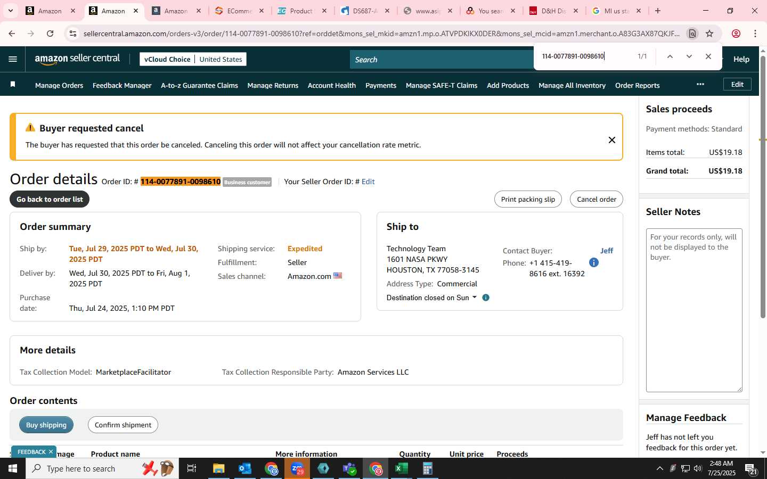Click the volume icon in system tray

(698, 468)
